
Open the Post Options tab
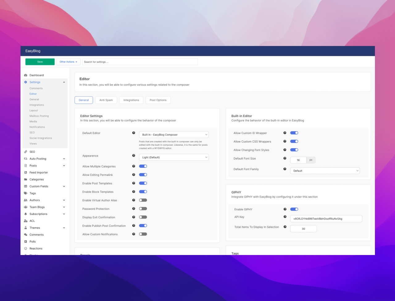pyautogui.click(x=158, y=100)
